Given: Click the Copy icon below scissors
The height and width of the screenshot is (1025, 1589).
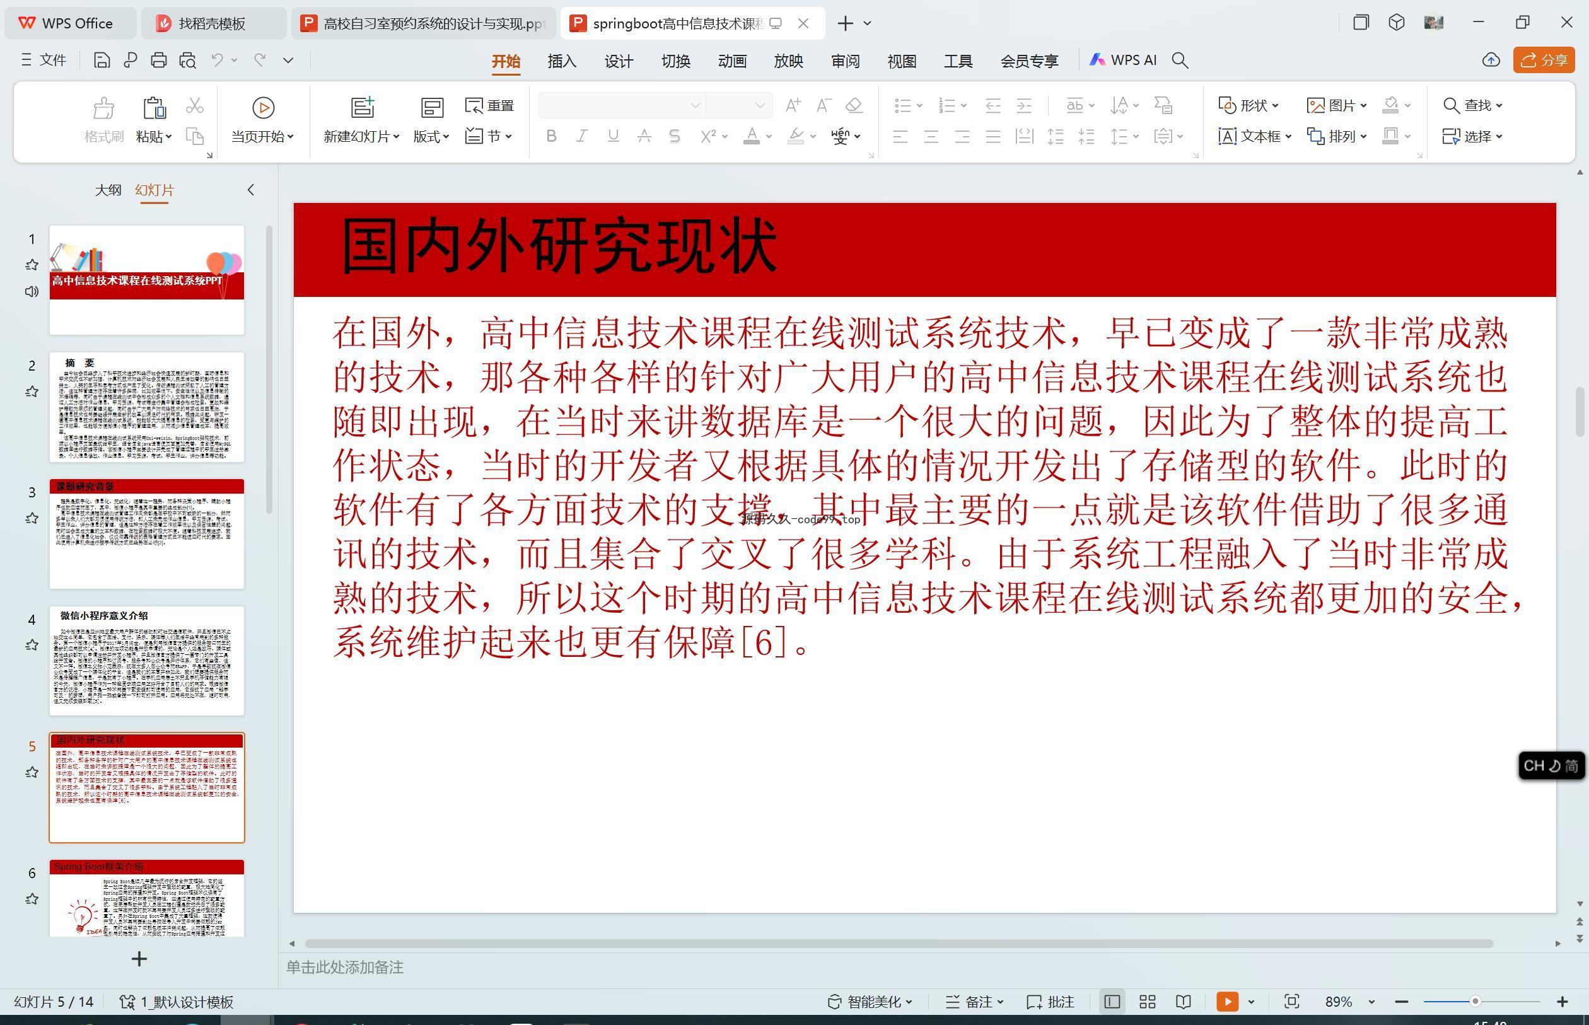Looking at the screenshot, I should pyautogui.click(x=194, y=136).
